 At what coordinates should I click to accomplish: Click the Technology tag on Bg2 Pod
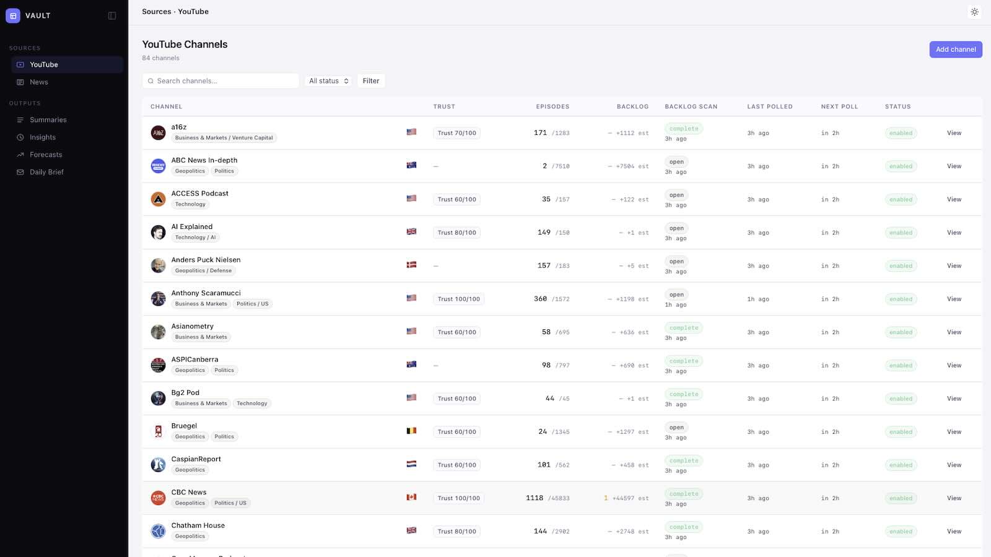tap(252, 404)
